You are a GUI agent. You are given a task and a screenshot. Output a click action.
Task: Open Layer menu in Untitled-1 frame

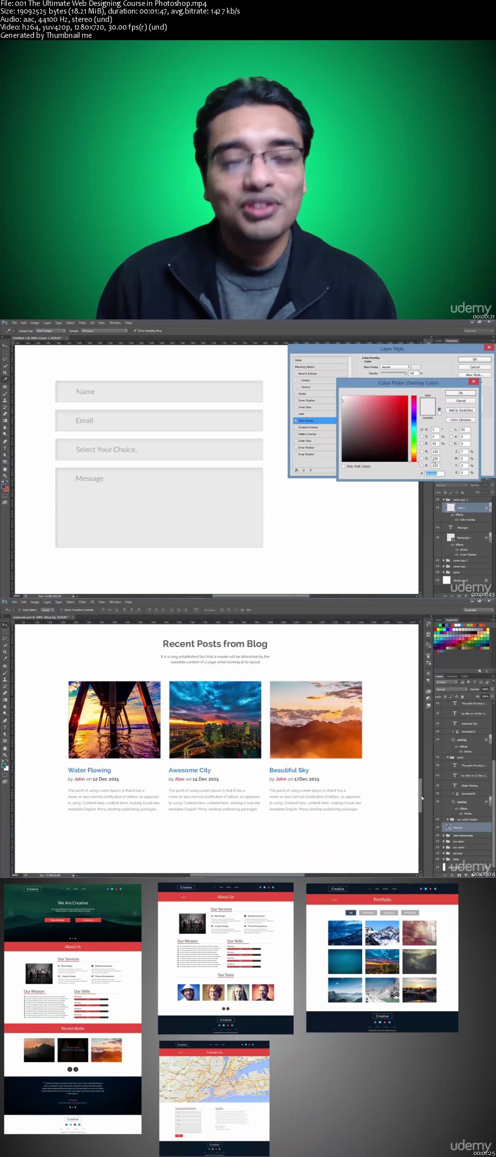click(47, 323)
